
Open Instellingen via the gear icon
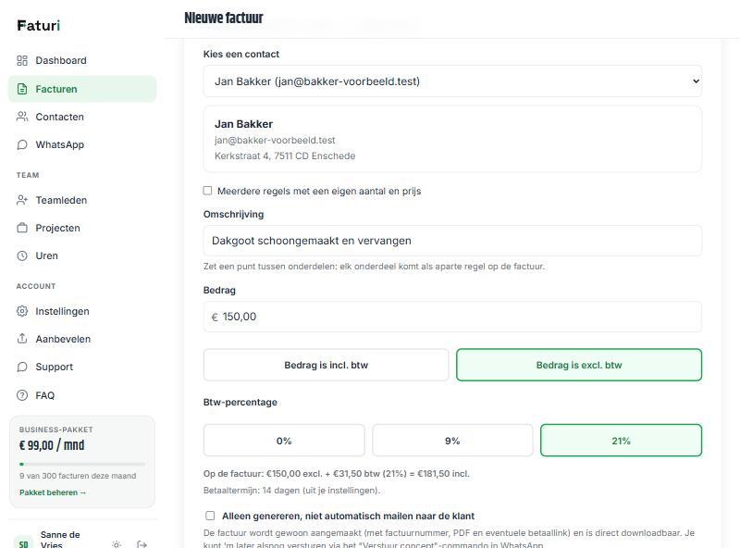(x=22, y=311)
